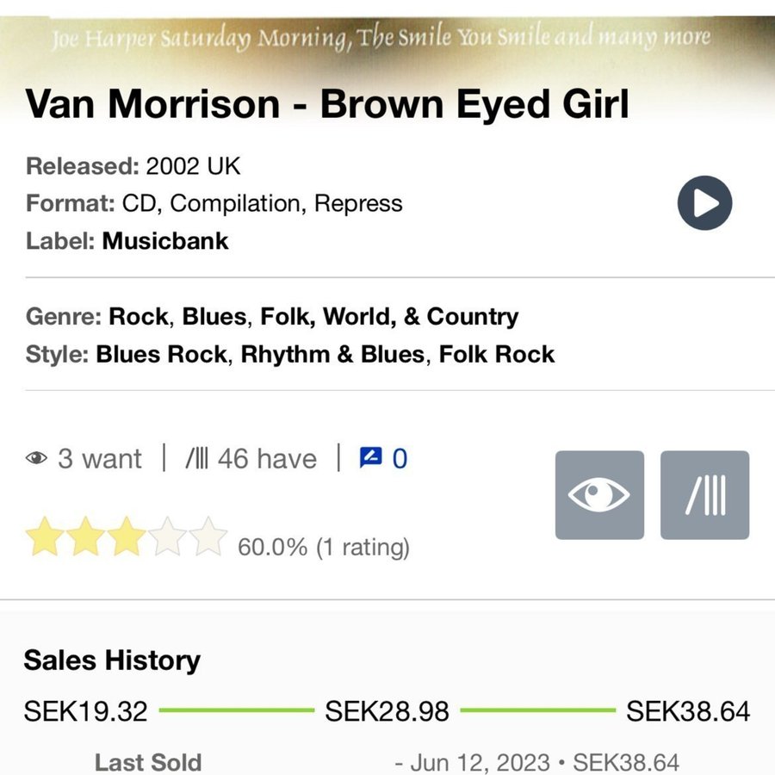This screenshot has width=775, height=775.
Task: Click the small eye icon beside 3 want
Action: 36,459
